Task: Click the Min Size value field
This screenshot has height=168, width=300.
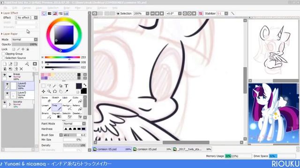Action: coord(72,140)
